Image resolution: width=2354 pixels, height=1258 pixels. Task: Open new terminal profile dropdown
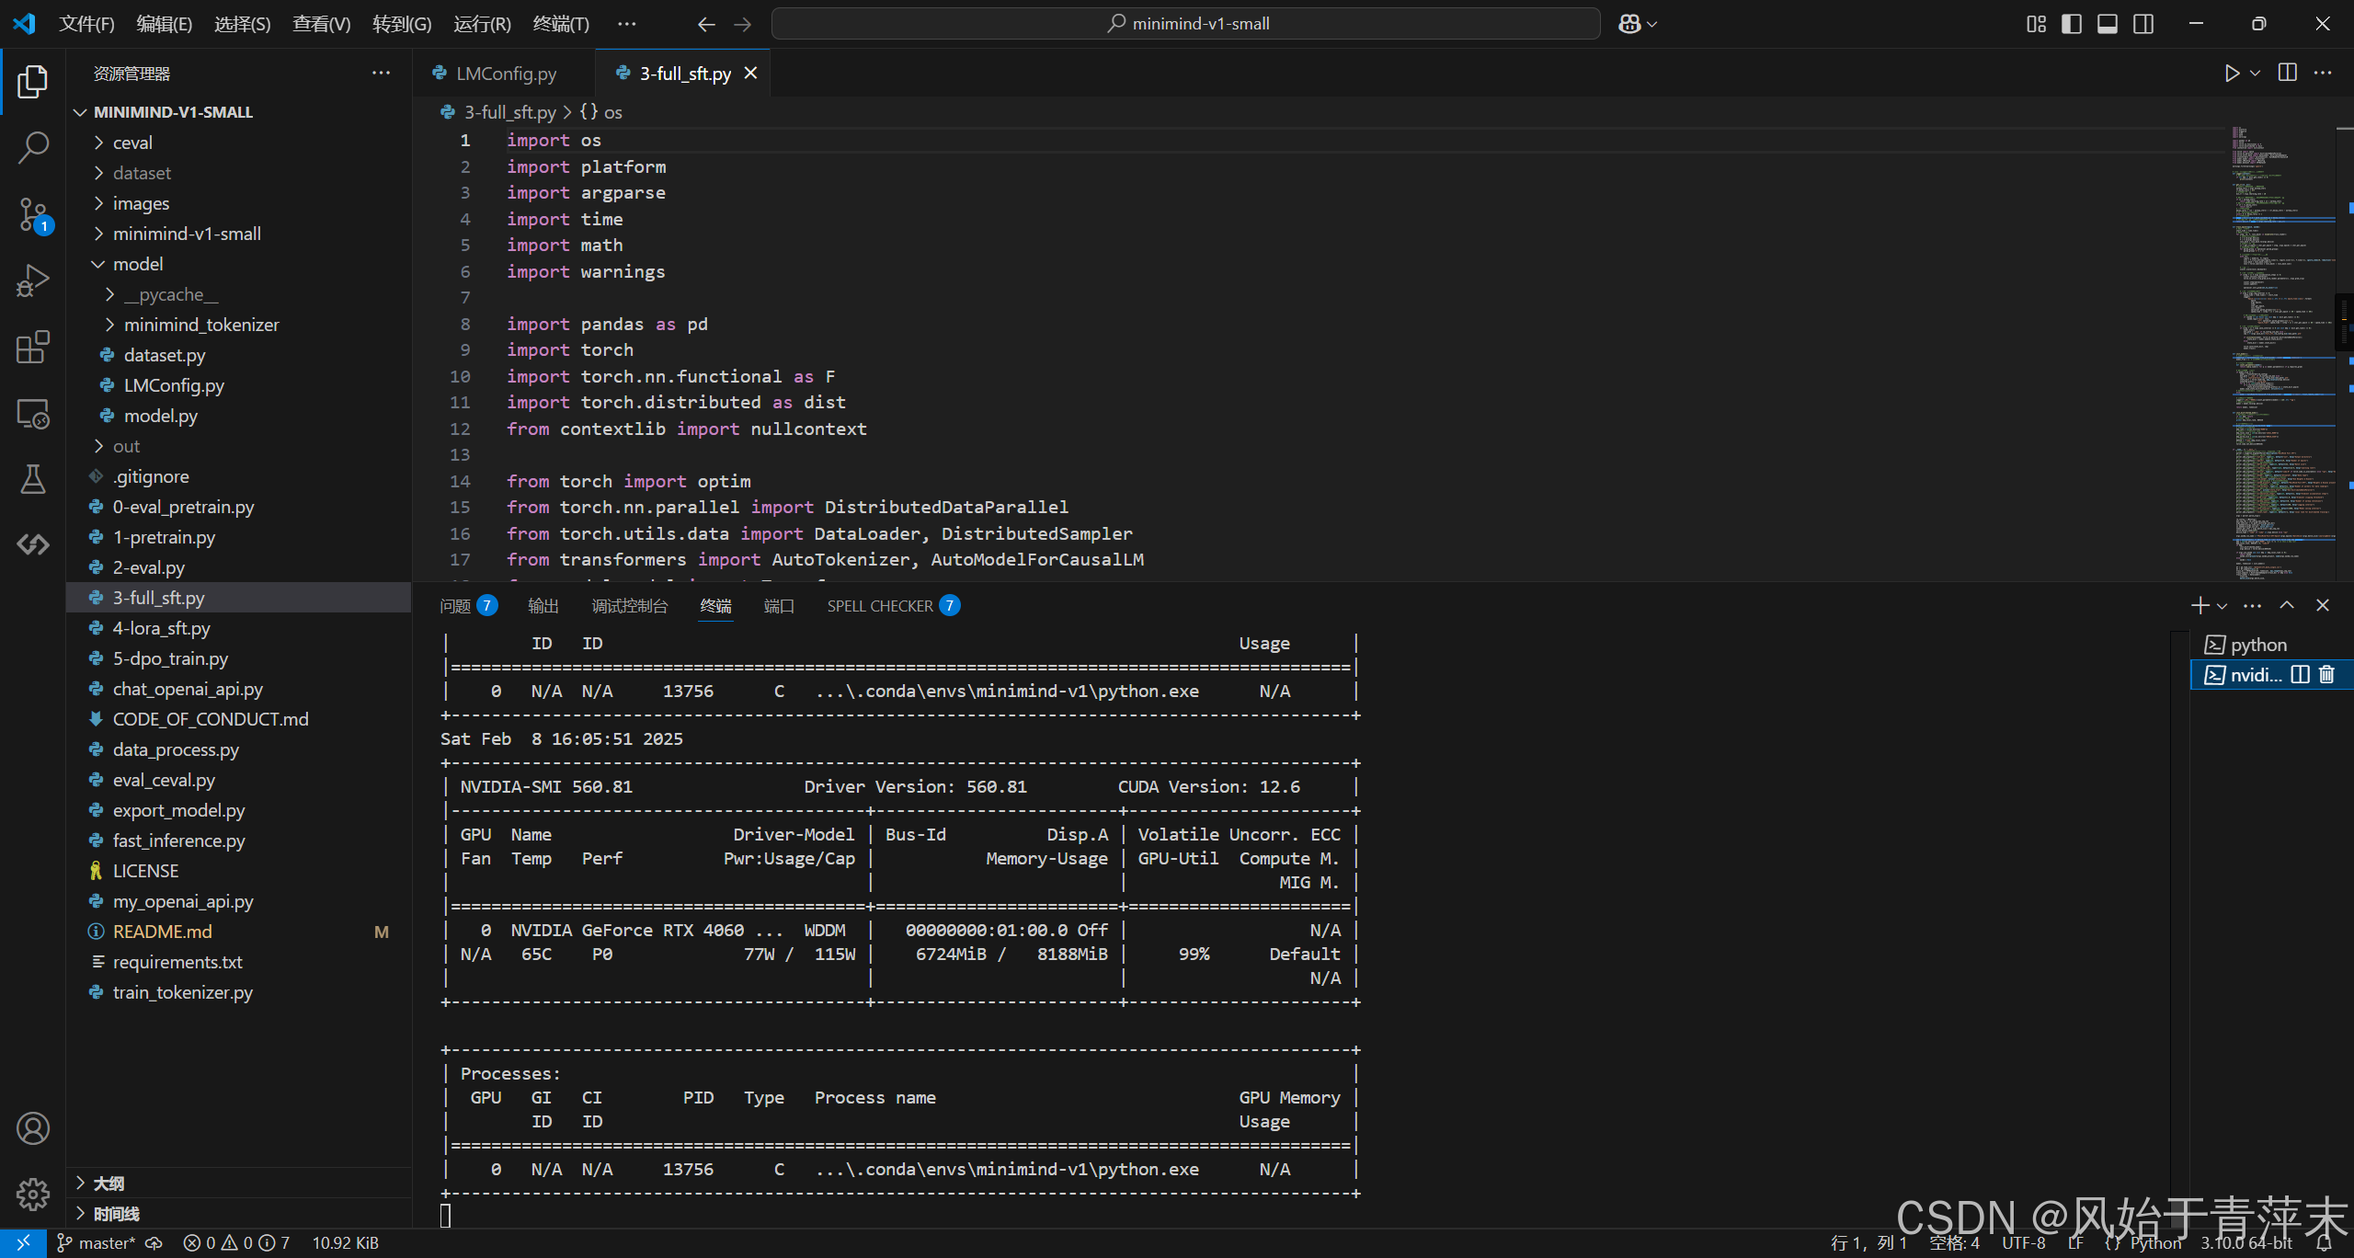pos(2222,605)
